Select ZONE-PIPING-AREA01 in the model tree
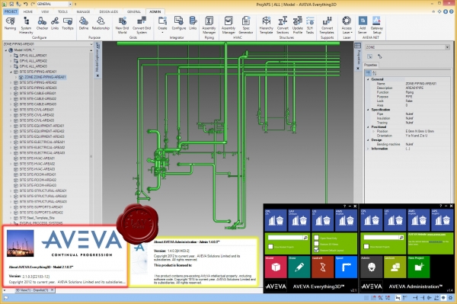The width and height of the screenshot is (457, 304). coord(42,77)
